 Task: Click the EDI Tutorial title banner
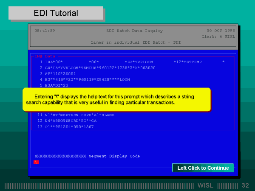[56, 13]
